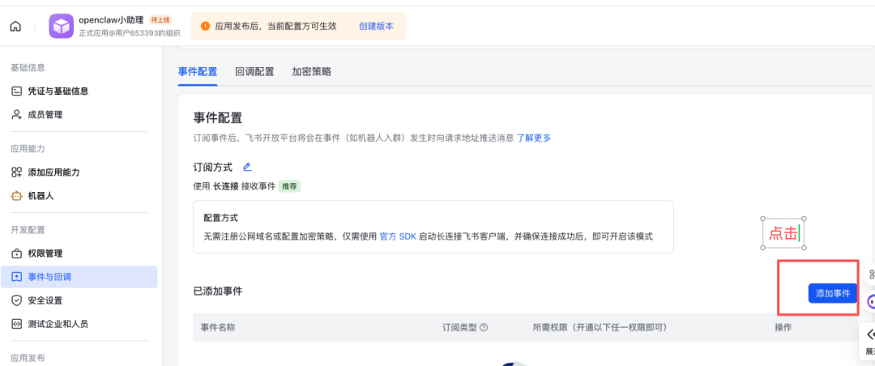Click the purple circular assistant icon at right edge
Viewport: 875px width, 366px height.
pos(870,302)
